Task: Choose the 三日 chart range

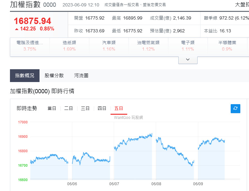Action: 85,109
